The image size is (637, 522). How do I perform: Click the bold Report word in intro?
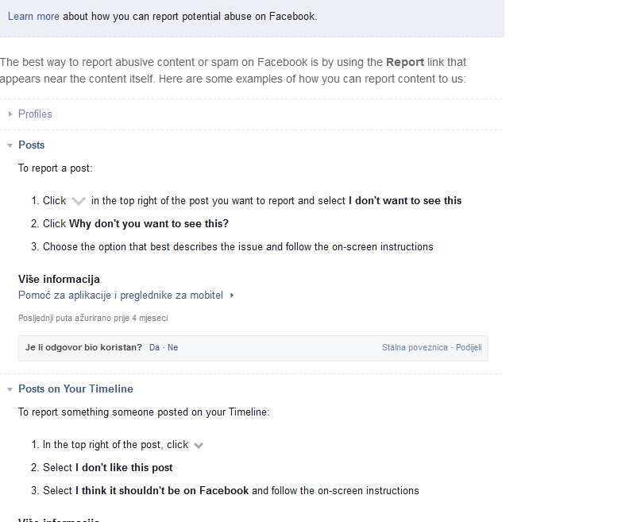click(x=405, y=62)
